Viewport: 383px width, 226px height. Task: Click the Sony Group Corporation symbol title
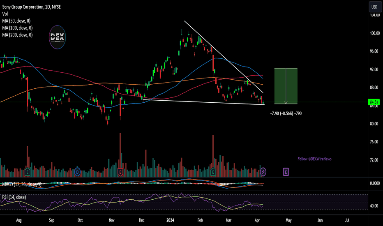coord(32,7)
